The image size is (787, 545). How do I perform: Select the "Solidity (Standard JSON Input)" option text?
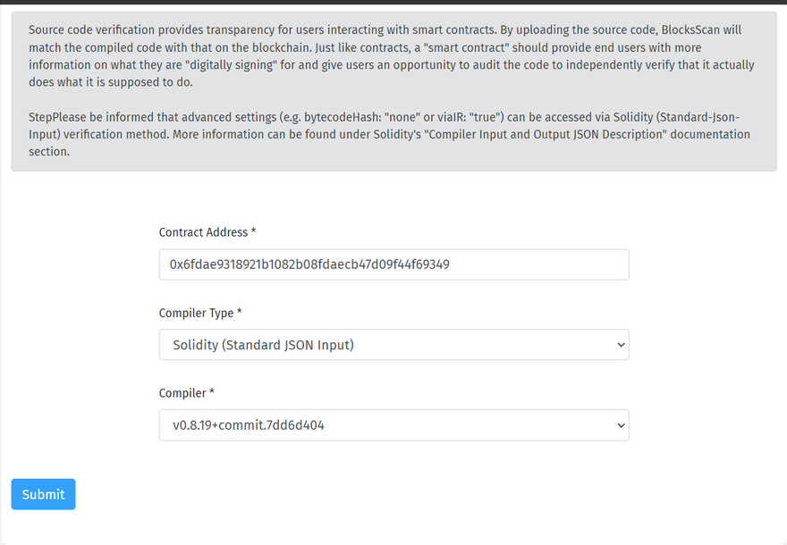(262, 345)
